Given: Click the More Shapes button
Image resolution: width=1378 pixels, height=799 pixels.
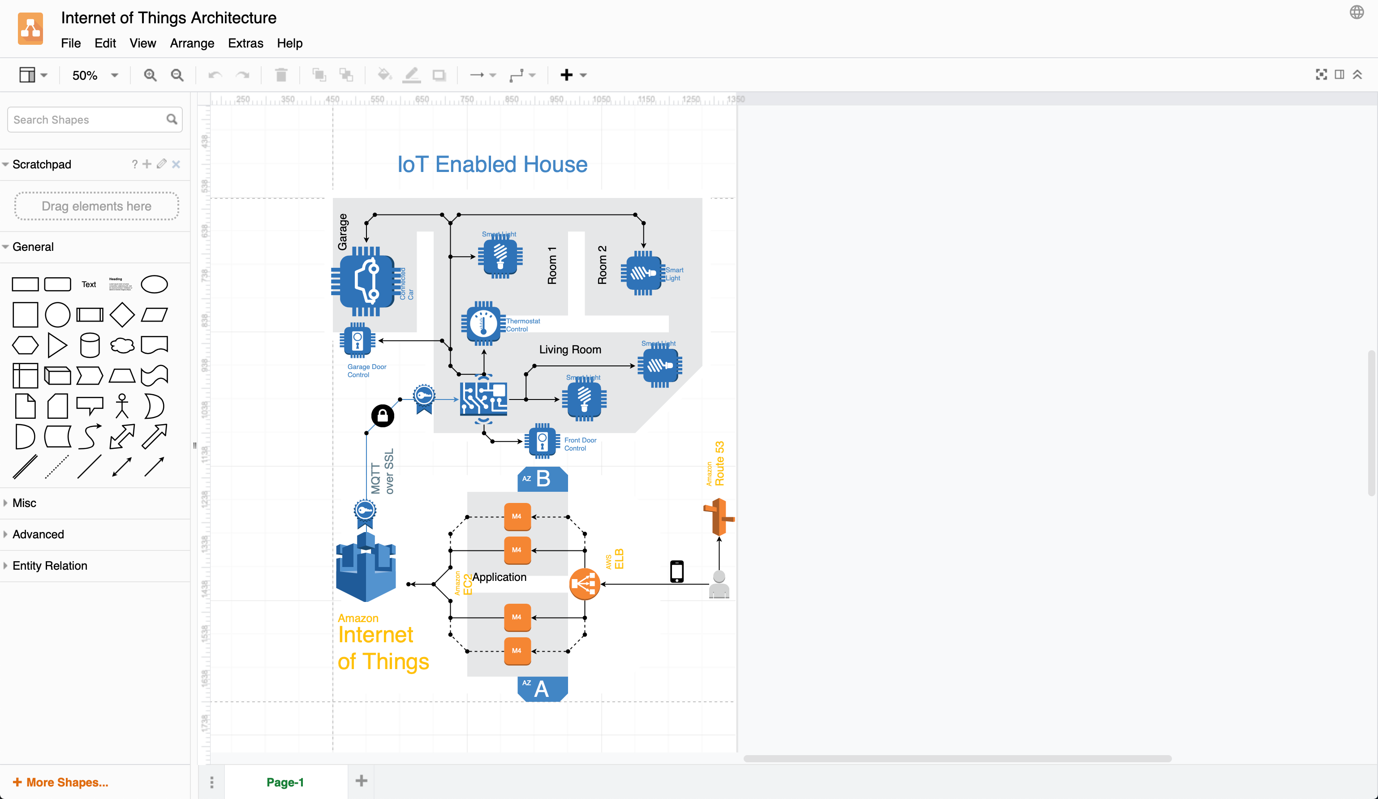Looking at the screenshot, I should pos(60,782).
